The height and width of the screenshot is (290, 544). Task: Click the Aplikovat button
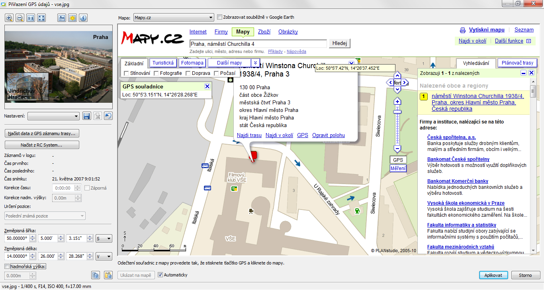(493, 275)
